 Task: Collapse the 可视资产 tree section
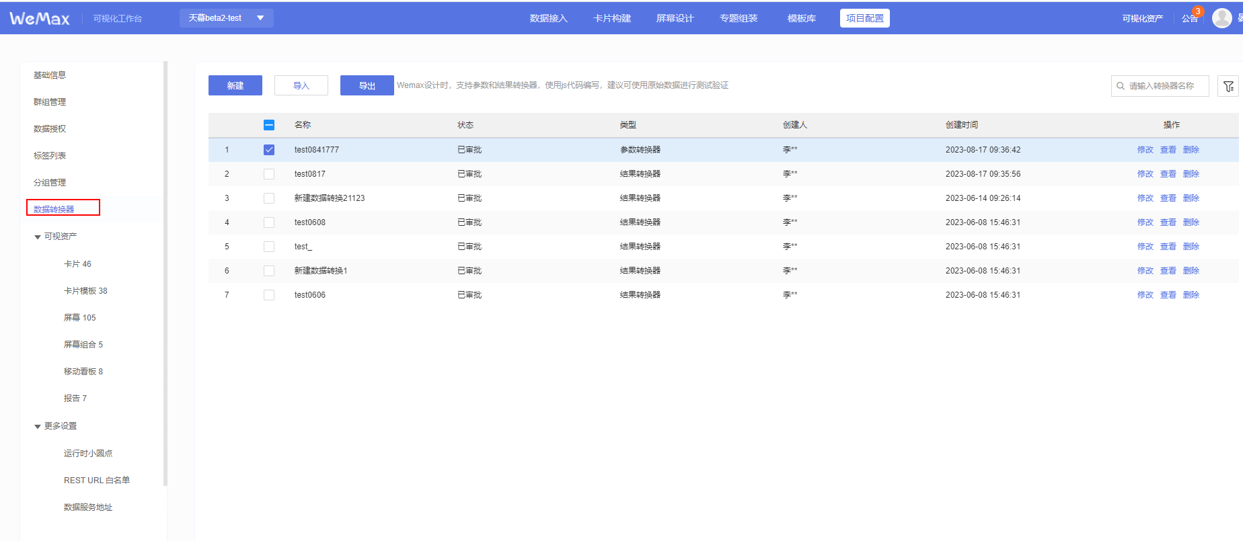coord(38,237)
